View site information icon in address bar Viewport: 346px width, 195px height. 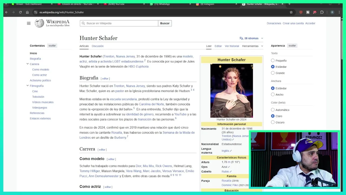35,12
